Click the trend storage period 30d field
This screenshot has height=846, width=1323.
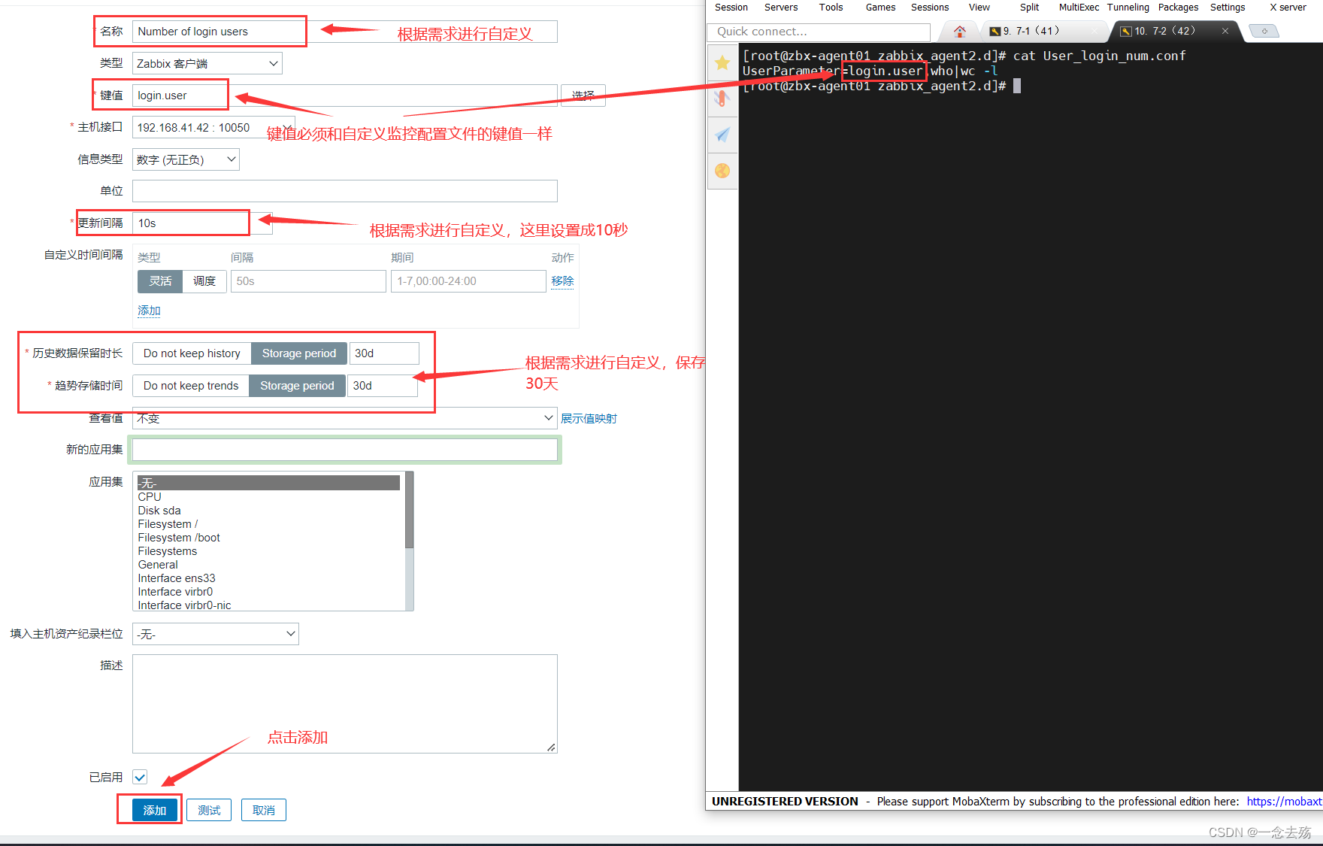point(383,386)
